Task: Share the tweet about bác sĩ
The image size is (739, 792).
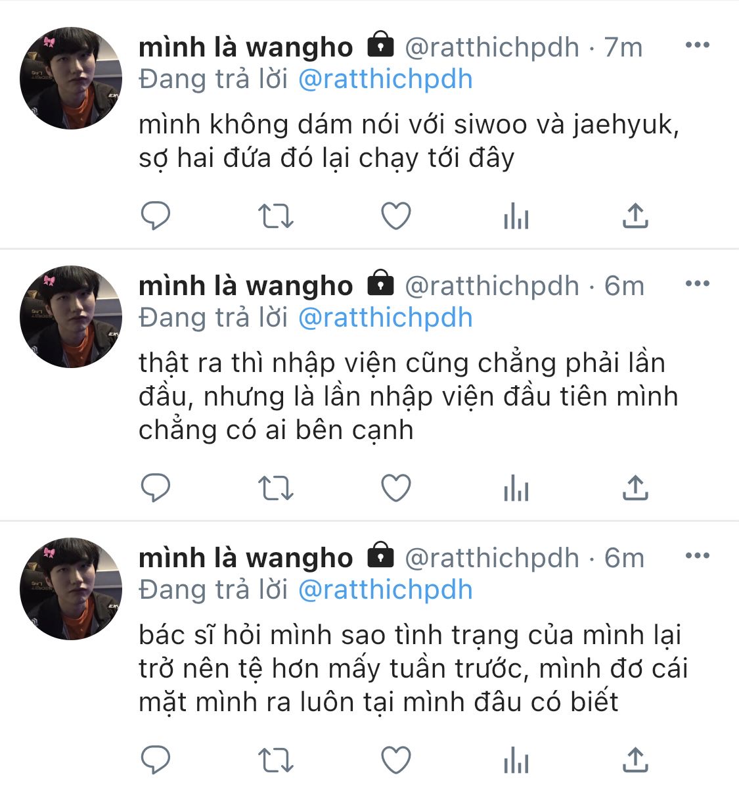Action: (635, 760)
